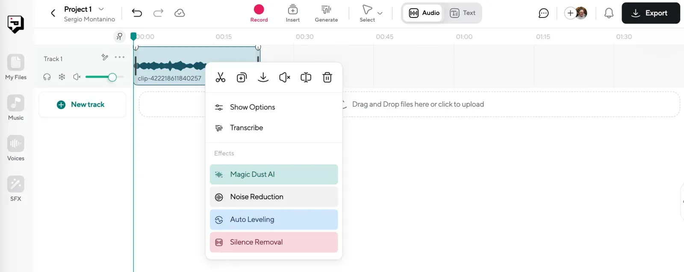Add a New track
684x272 pixels.
[x=82, y=105]
